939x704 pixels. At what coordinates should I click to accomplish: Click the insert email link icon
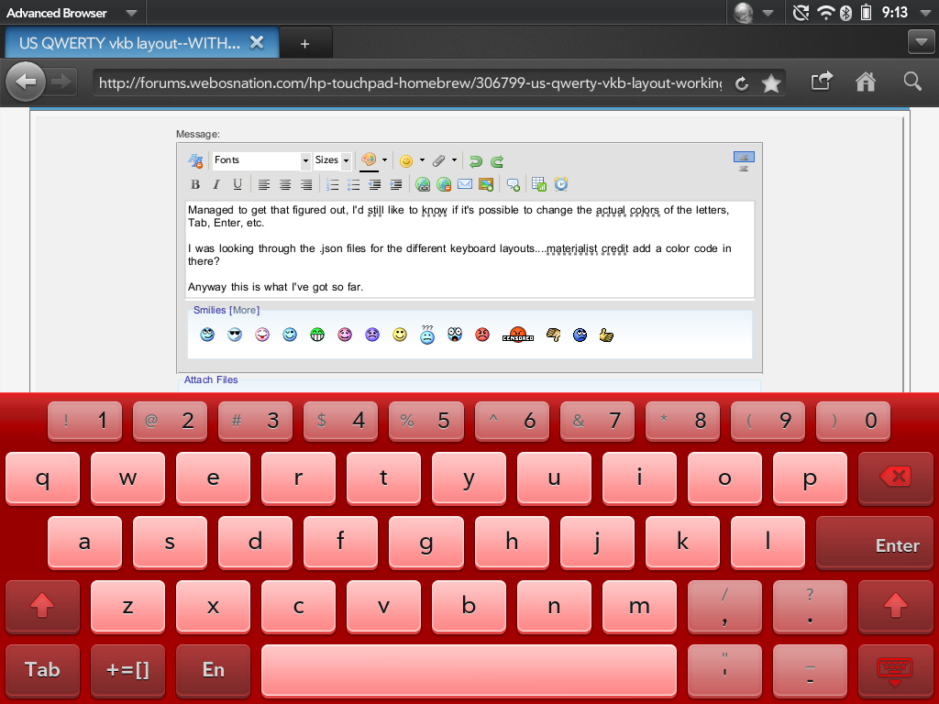pos(465,184)
